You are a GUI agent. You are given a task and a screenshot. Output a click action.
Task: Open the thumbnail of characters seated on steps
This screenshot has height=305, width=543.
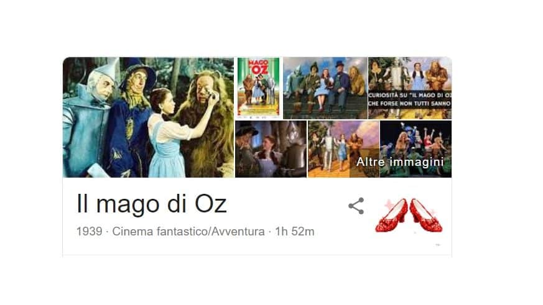[x=325, y=88]
